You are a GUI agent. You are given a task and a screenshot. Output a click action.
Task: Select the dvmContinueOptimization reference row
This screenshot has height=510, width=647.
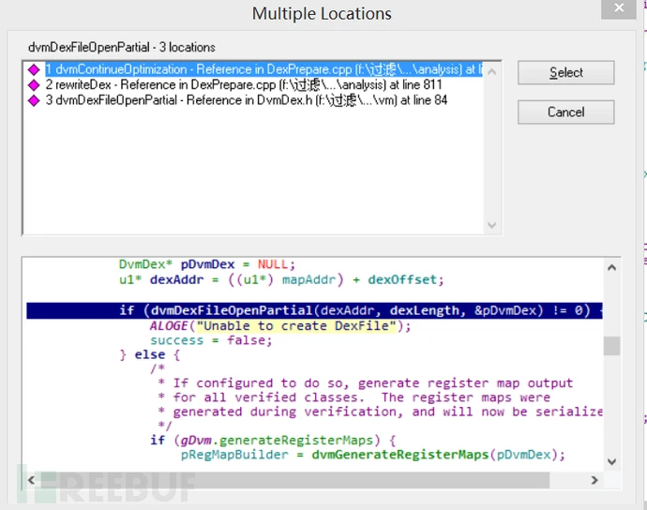click(263, 69)
